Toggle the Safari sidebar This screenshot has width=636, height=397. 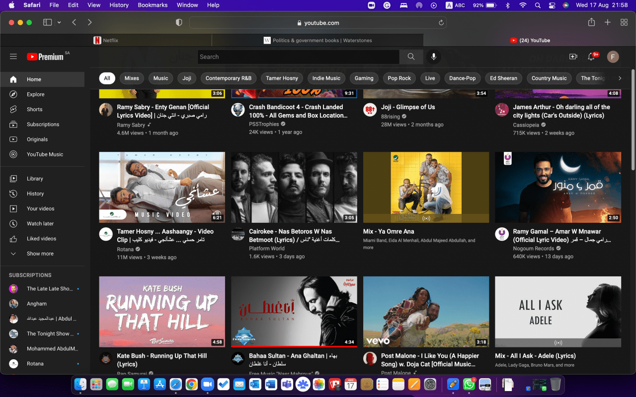point(48,22)
